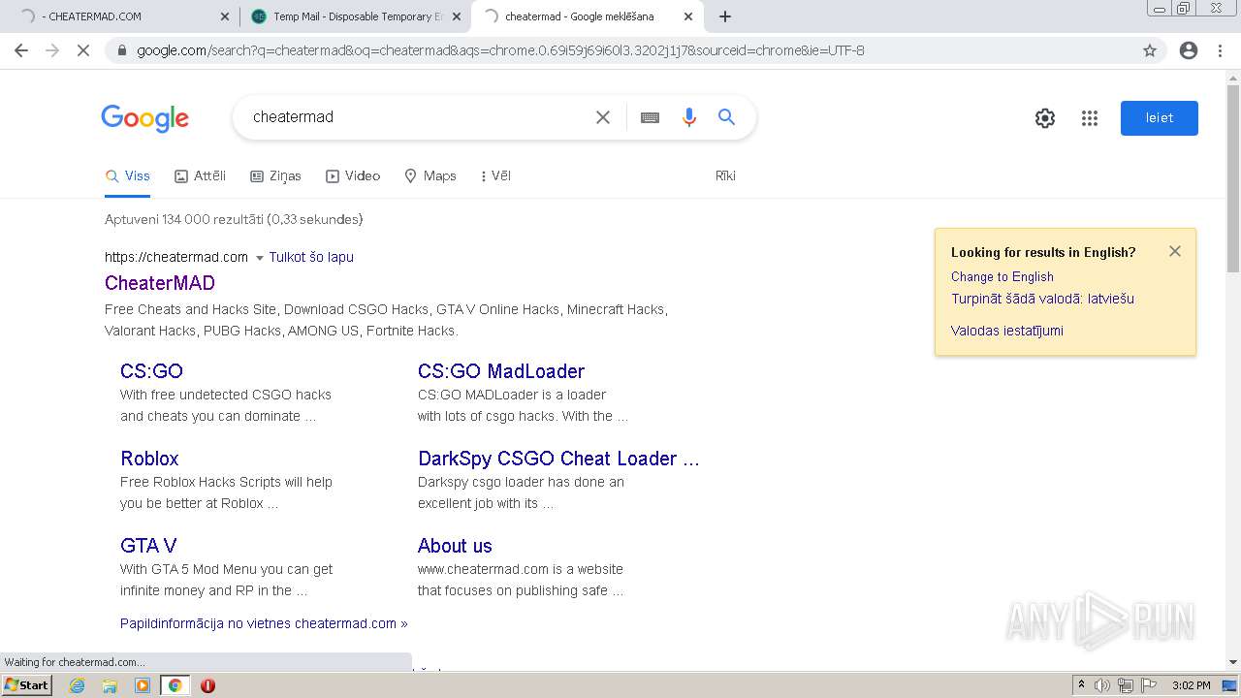Image resolution: width=1241 pixels, height=698 pixels.
Task: Click the Chrome taskbar button
Action: tap(175, 685)
